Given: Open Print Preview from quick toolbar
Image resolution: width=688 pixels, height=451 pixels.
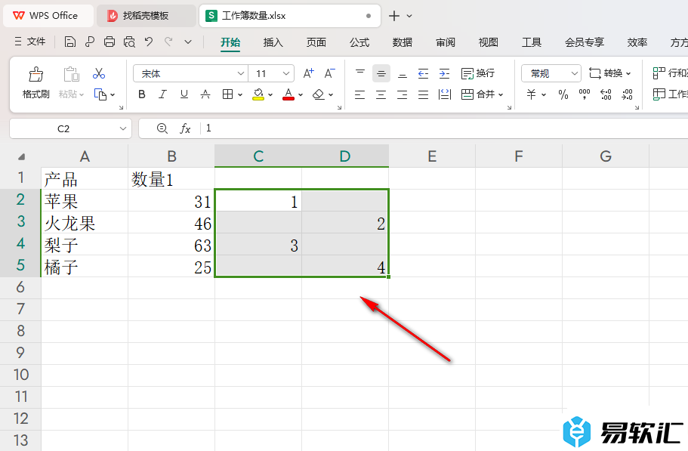Looking at the screenshot, I should point(129,42).
